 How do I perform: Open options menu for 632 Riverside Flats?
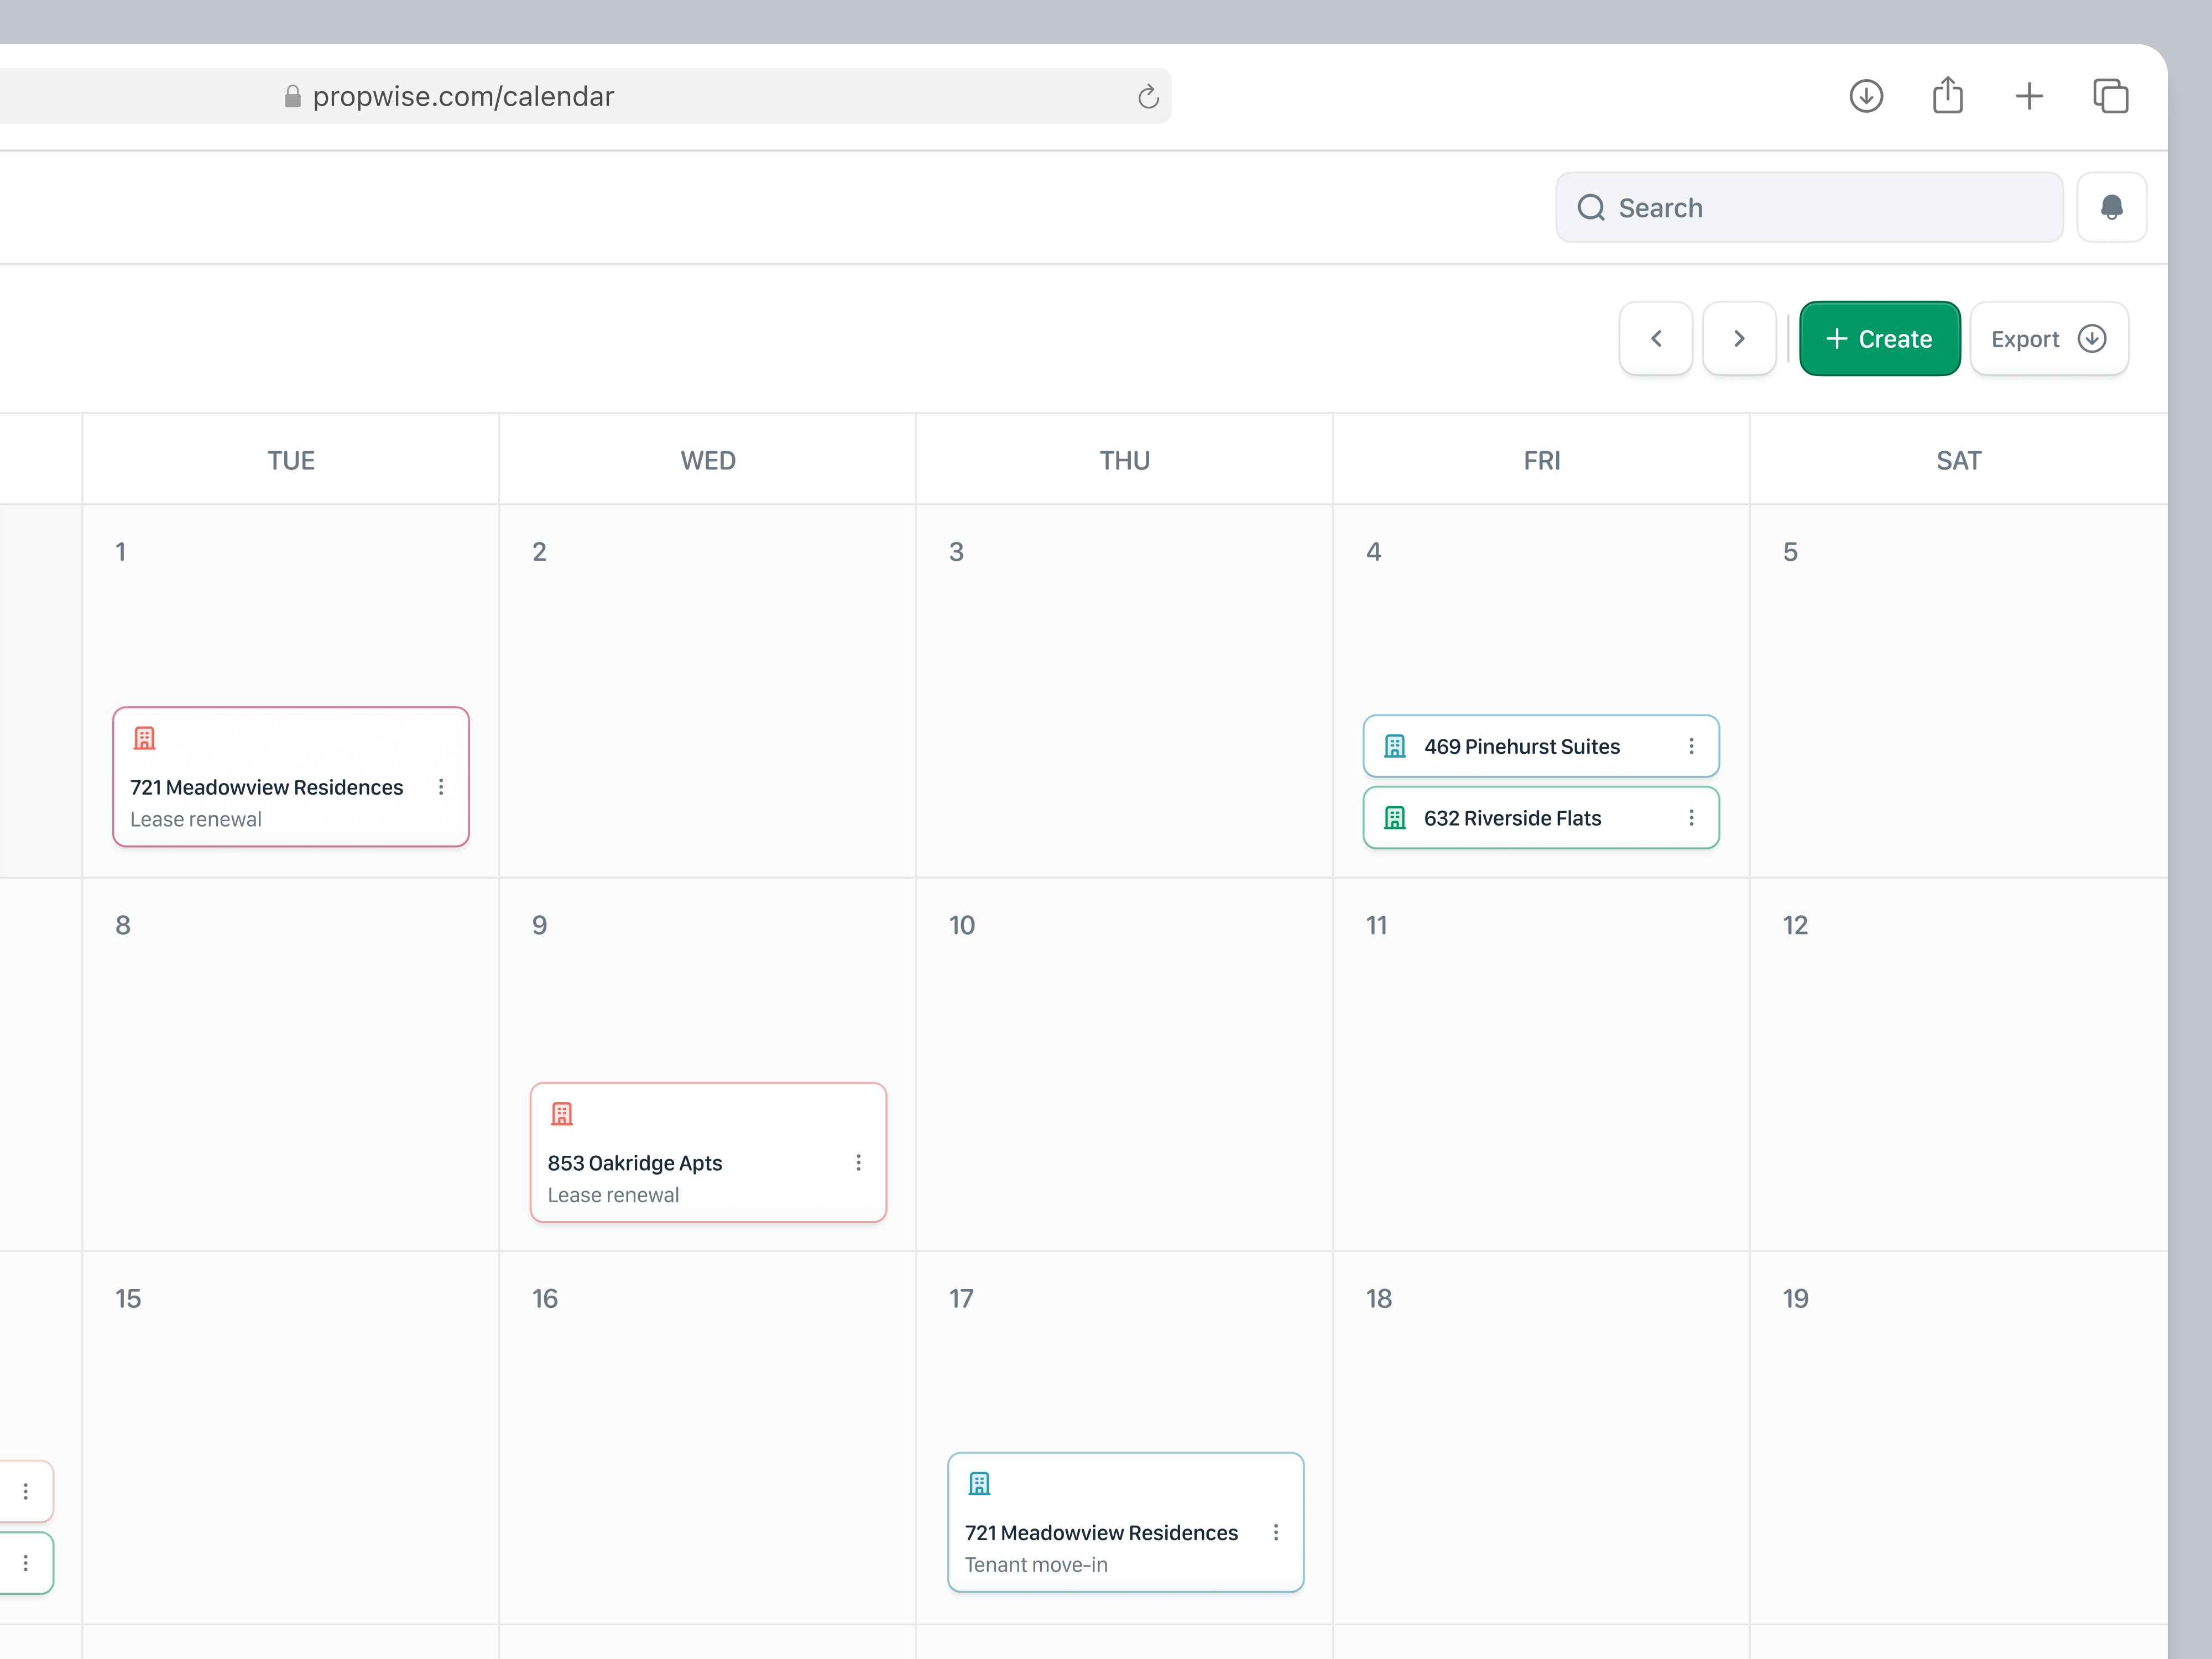pyautogui.click(x=1691, y=818)
